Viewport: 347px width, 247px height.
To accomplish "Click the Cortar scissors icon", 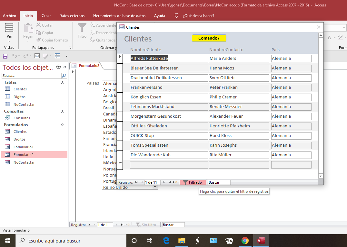I will click(39, 25).
